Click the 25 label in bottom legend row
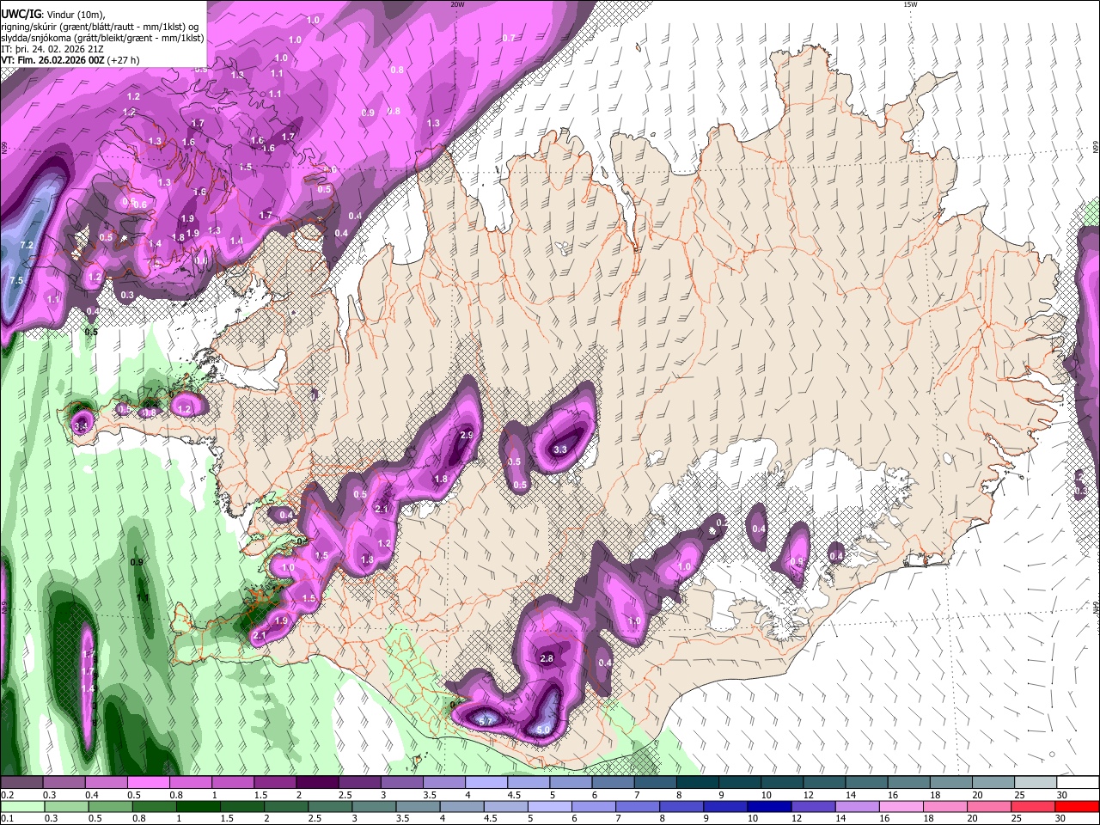This screenshot has width=1100, height=825. coord(1017,819)
